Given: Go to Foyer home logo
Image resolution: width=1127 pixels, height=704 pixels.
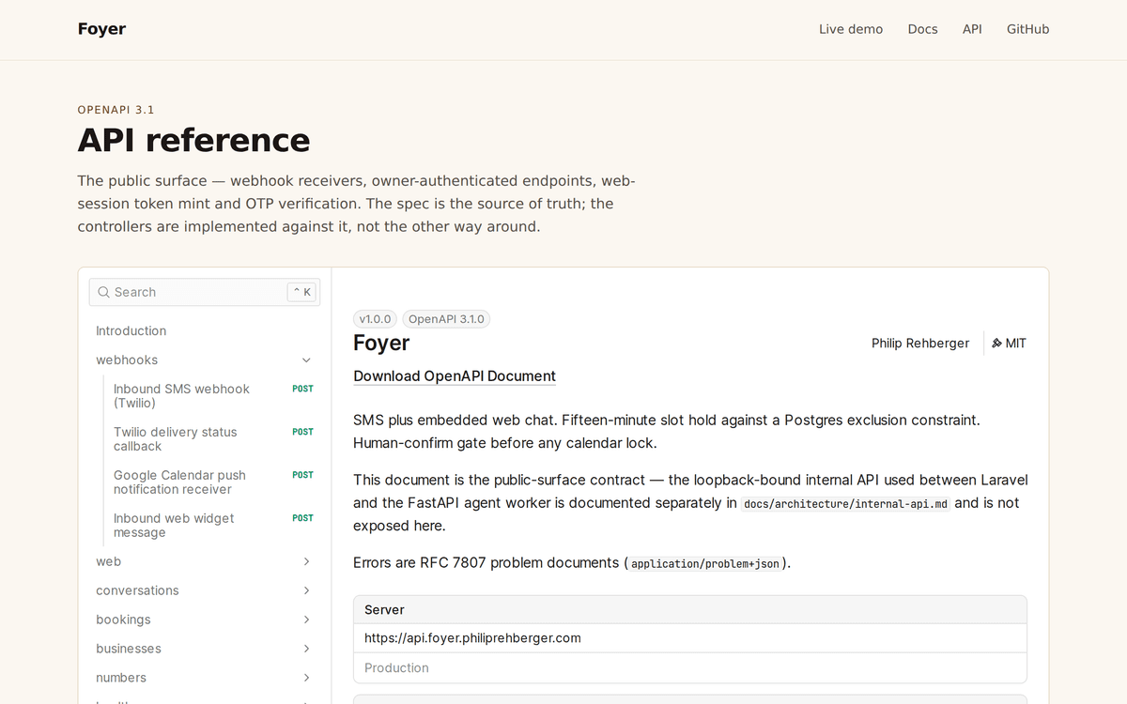Looking at the screenshot, I should point(101,29).
